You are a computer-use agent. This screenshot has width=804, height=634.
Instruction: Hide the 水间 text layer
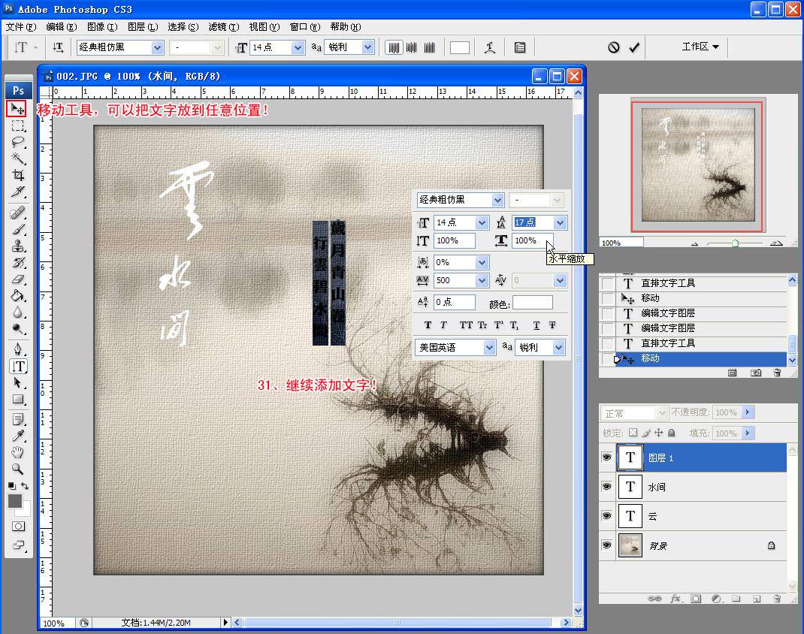pos(606,486)
